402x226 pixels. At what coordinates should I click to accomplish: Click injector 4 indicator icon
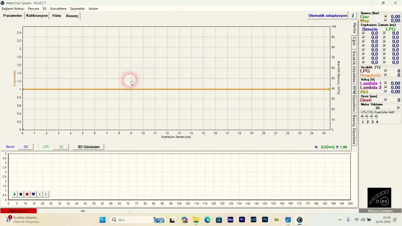[x=376, y=117]
